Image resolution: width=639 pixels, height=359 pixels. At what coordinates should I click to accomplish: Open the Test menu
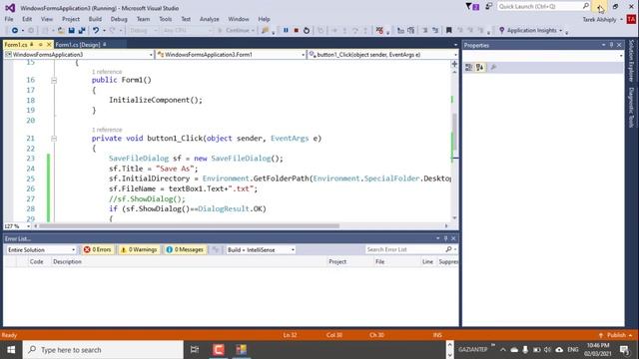click(186, 19)
